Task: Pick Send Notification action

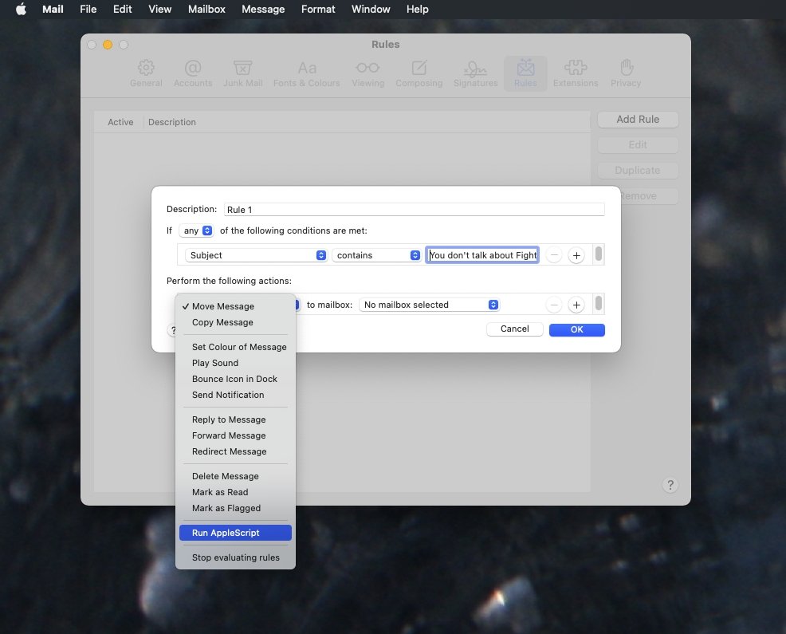Action: [236, 396]
